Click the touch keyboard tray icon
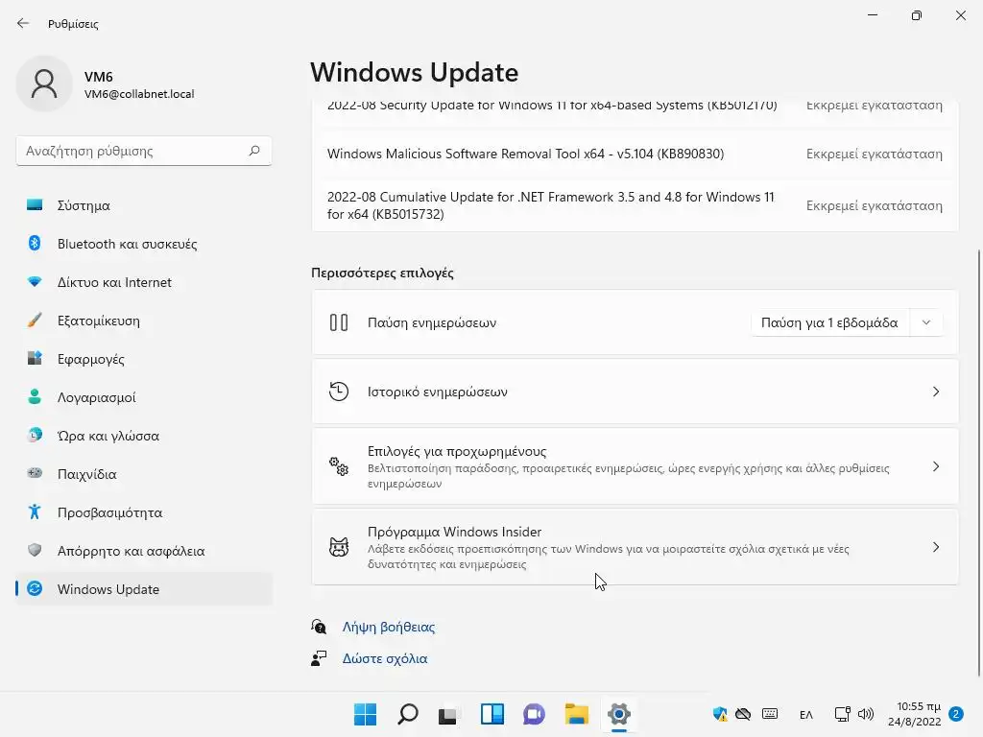The image size is (983, 737). 770,714
